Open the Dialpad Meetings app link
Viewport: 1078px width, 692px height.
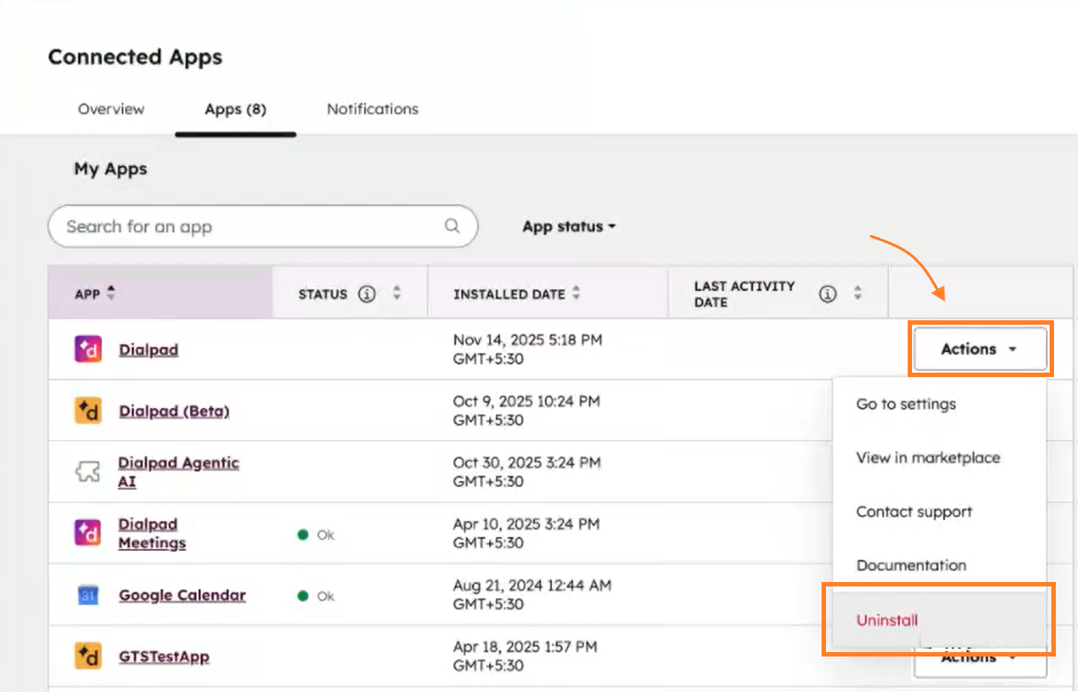coord(152,533)
